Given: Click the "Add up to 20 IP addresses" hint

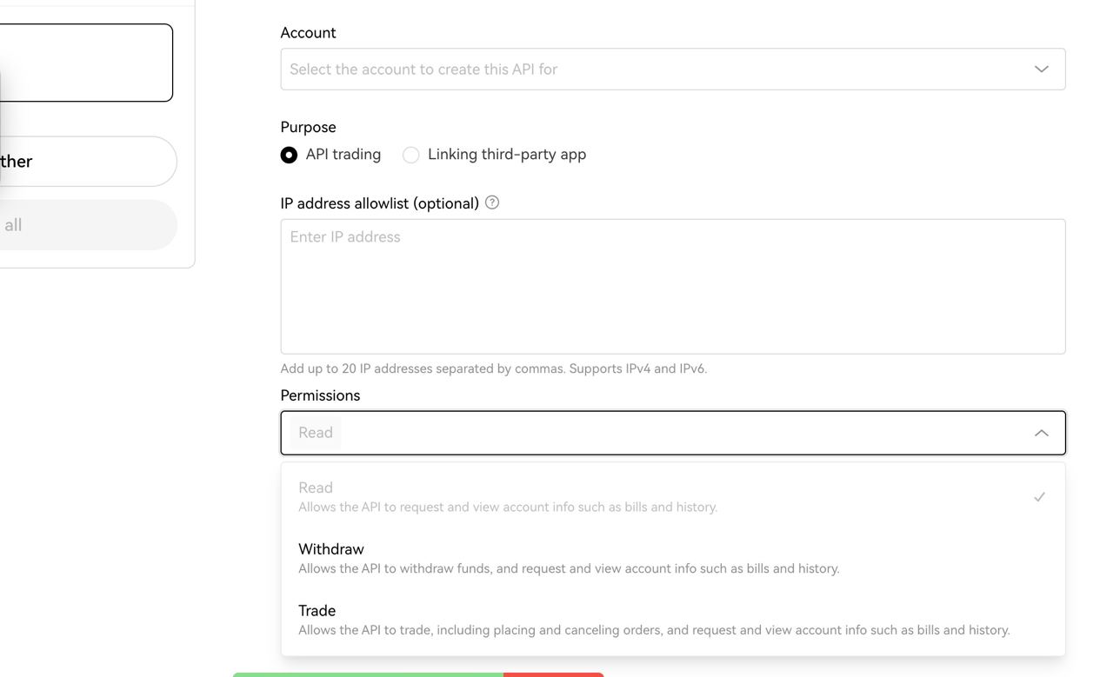Looking at the screenshot, I should [x=493, y=368].
